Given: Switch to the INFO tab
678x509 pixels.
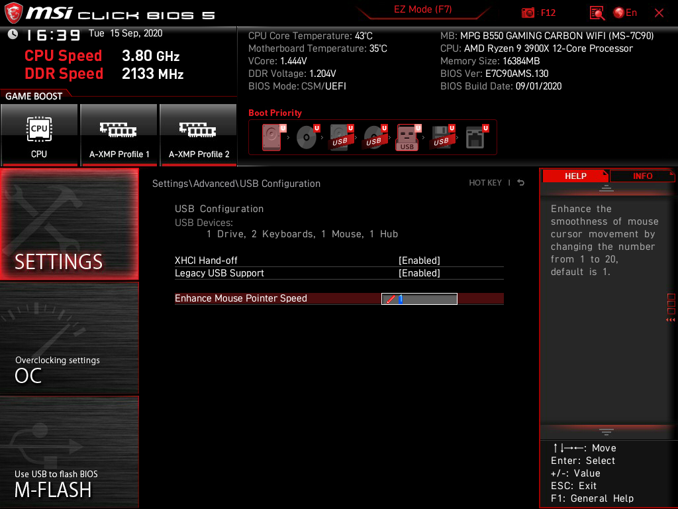Looking at the screenshot, I should [x=642, y=176].
